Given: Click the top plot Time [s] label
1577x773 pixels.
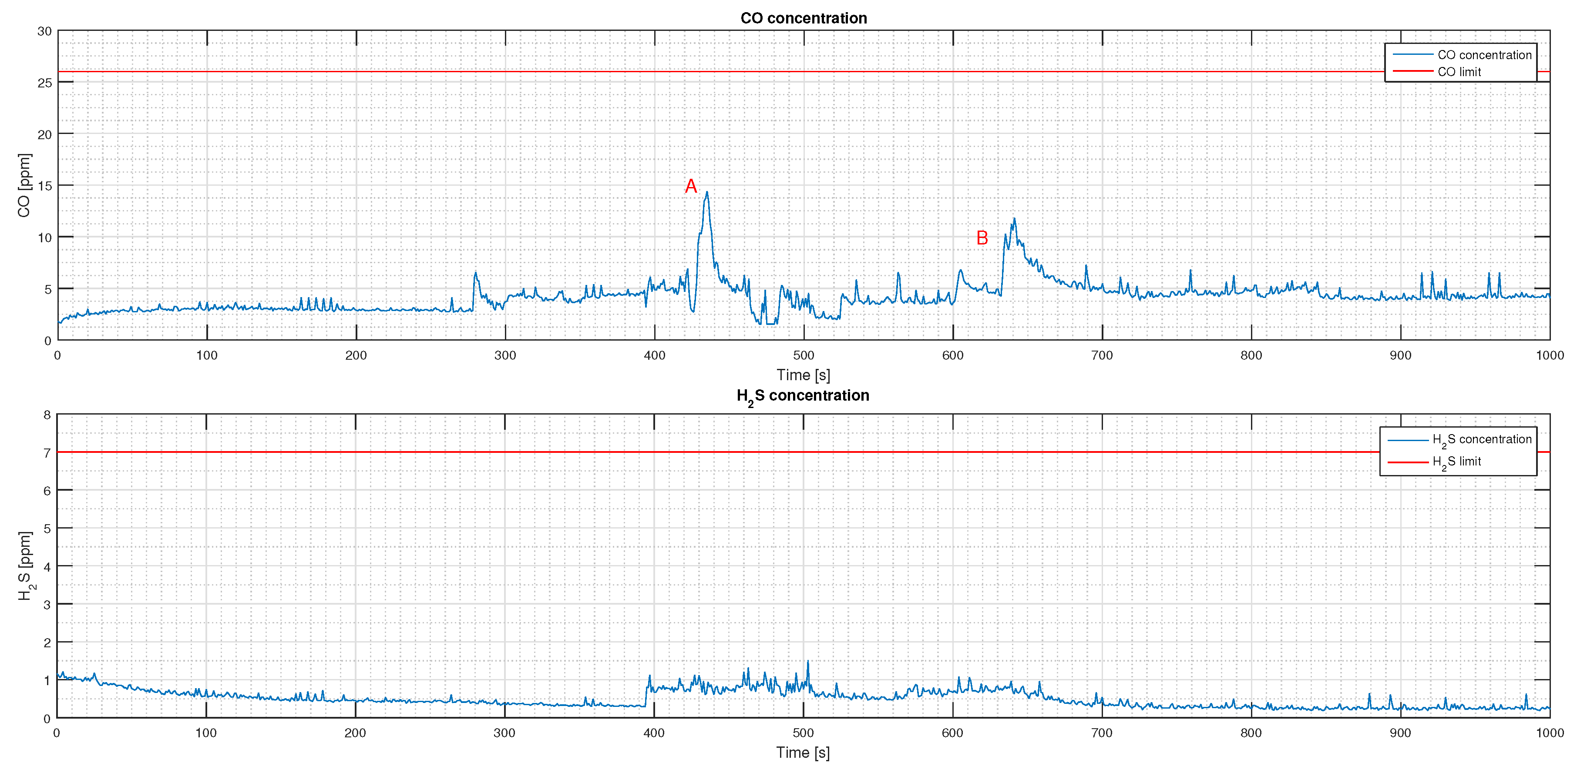Looking at the screenshot, I should tap(803, 375).
